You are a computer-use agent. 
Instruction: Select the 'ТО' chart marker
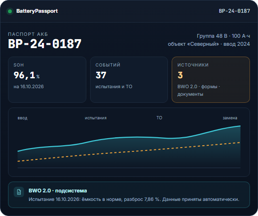tap(159, 118)
